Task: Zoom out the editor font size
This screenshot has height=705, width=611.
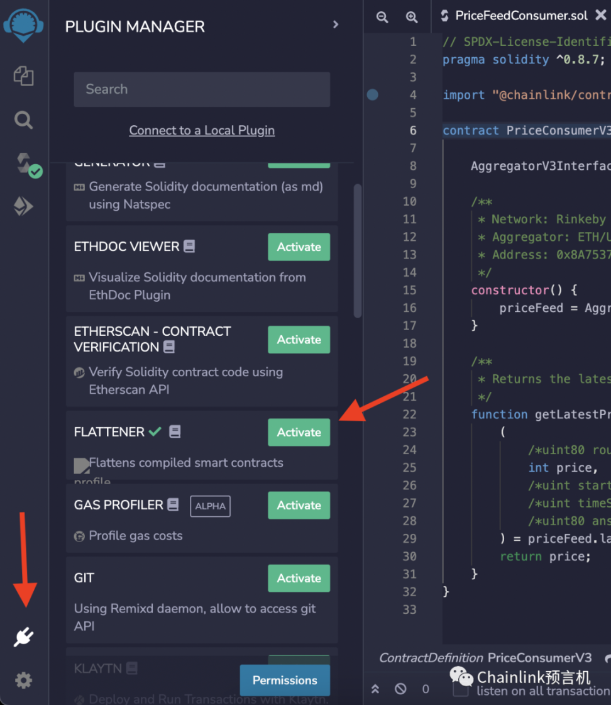Action: coord(382,17)
